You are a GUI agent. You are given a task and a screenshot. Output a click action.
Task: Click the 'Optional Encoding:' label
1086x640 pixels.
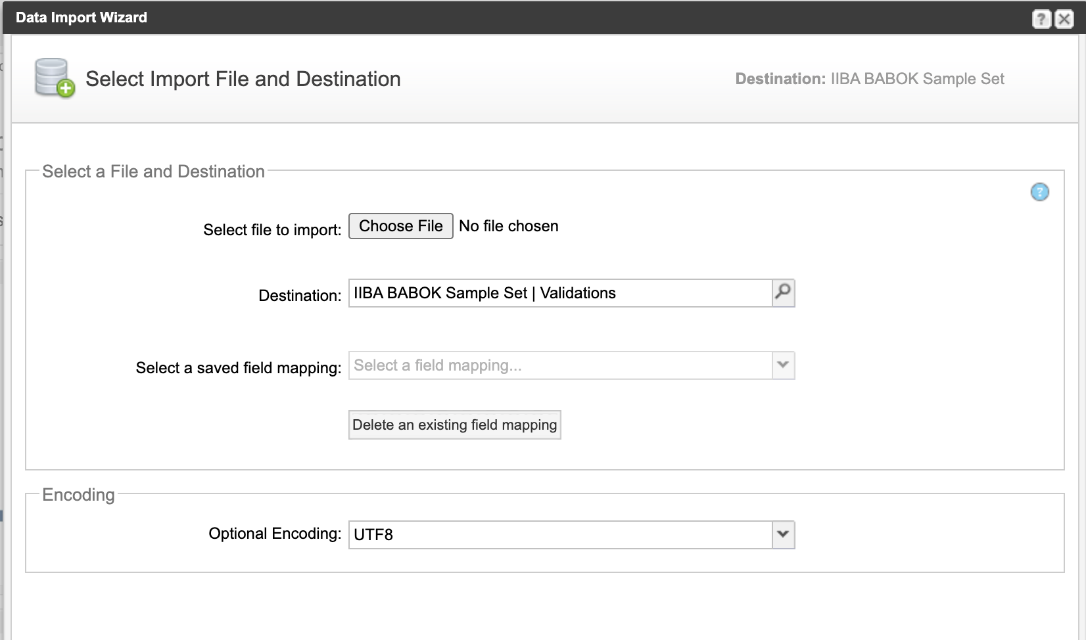click(275, 534)
